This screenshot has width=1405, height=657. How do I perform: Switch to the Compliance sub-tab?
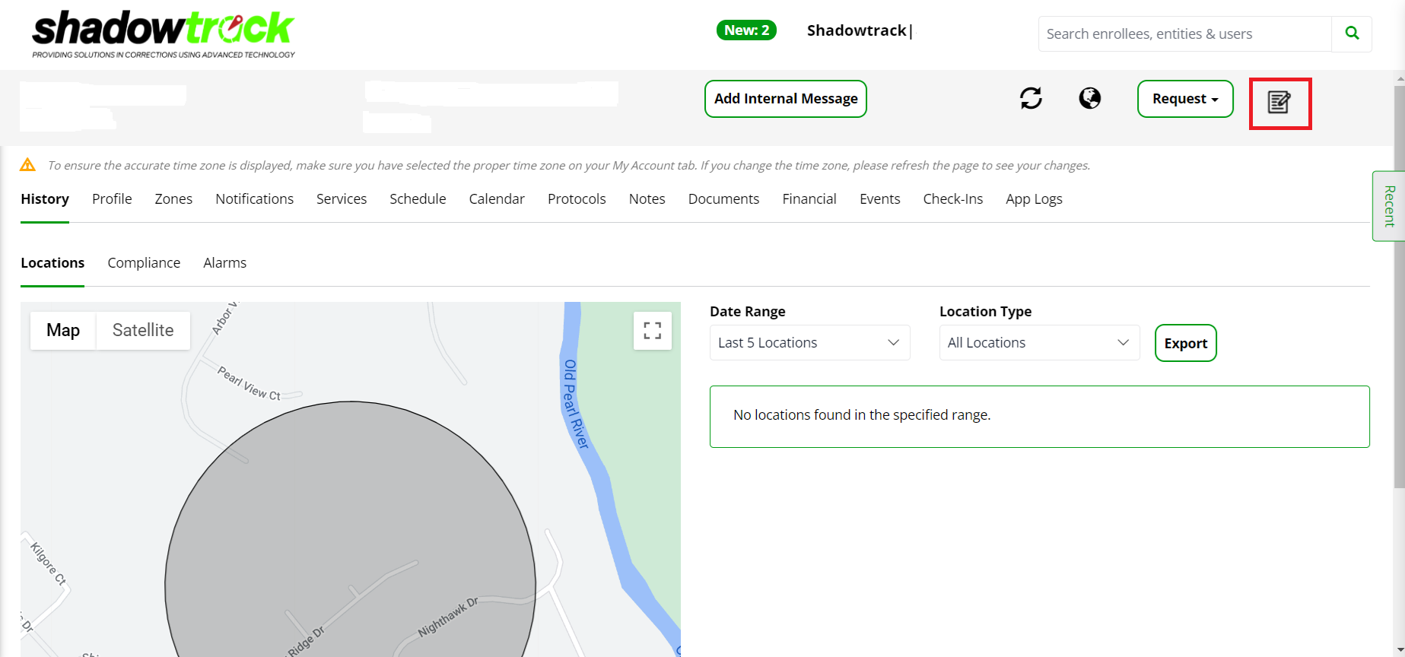144,263
